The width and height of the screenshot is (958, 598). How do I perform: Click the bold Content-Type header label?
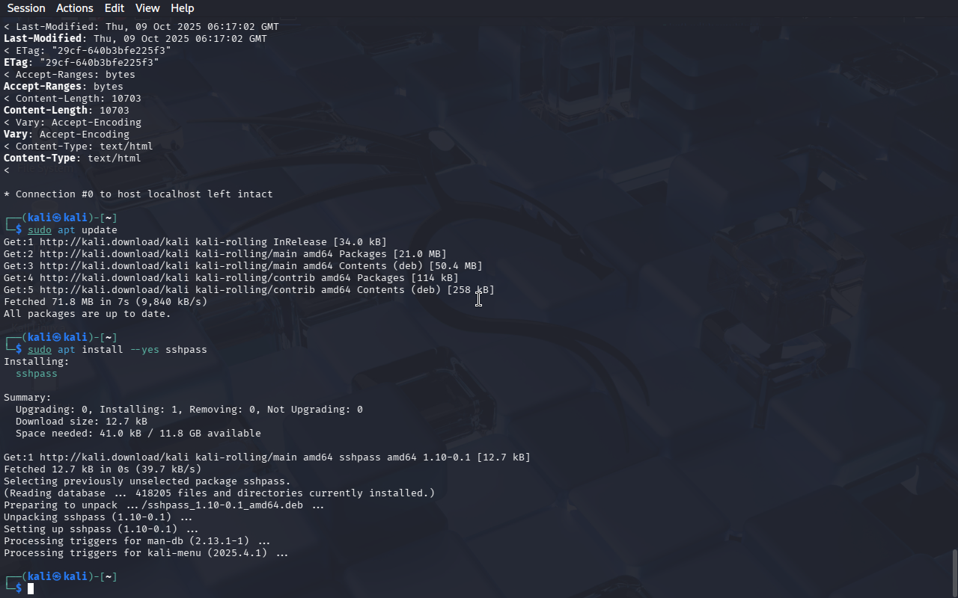(40, 158)
